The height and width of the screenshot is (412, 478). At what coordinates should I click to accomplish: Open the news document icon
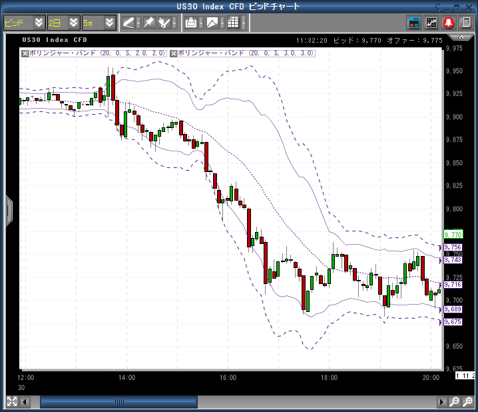[x=465, y=23]
